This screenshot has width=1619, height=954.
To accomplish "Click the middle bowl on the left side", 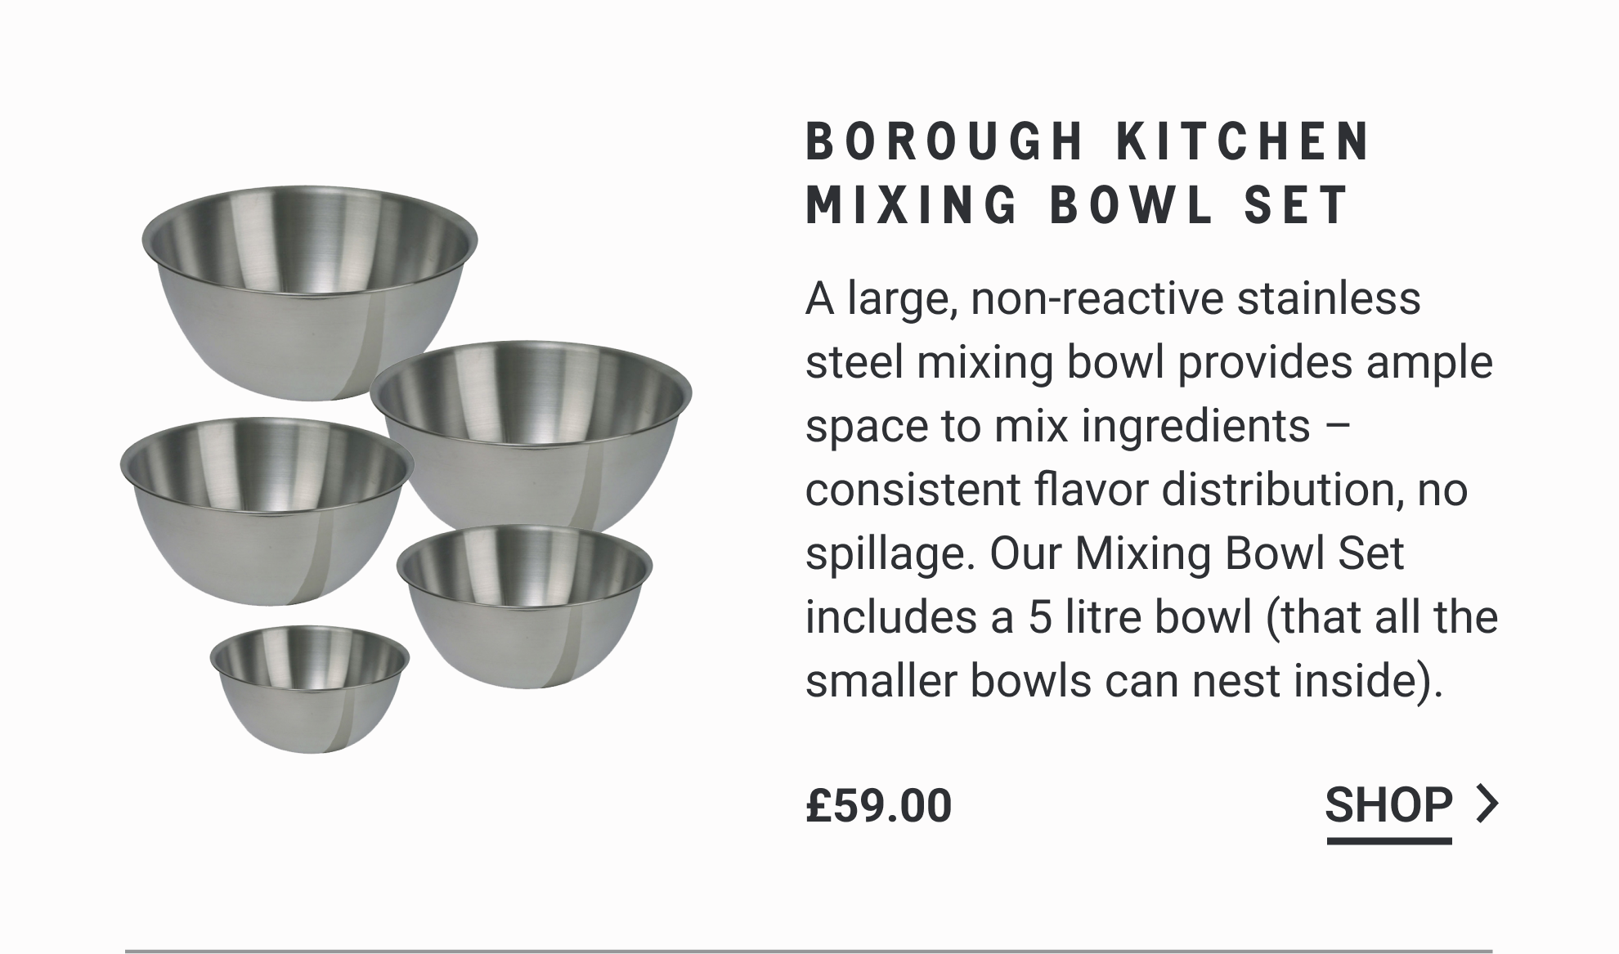I will click(x=267, y=511).
